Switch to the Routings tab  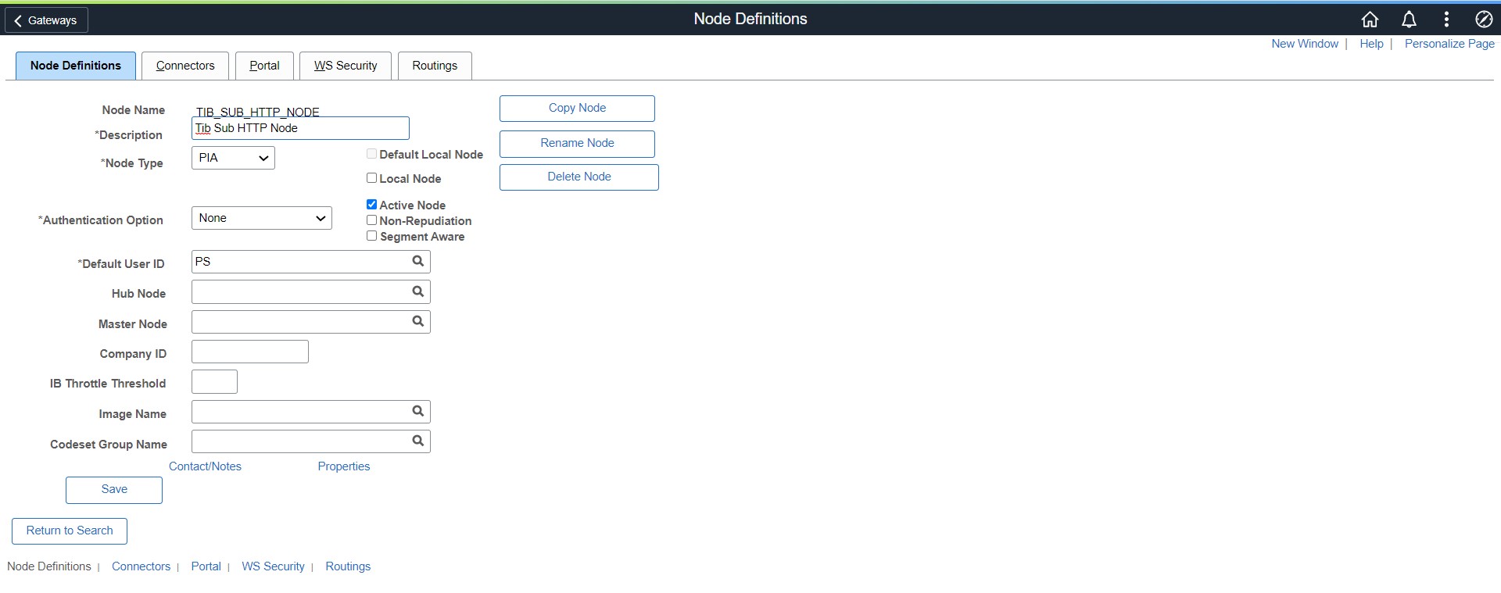435,66
